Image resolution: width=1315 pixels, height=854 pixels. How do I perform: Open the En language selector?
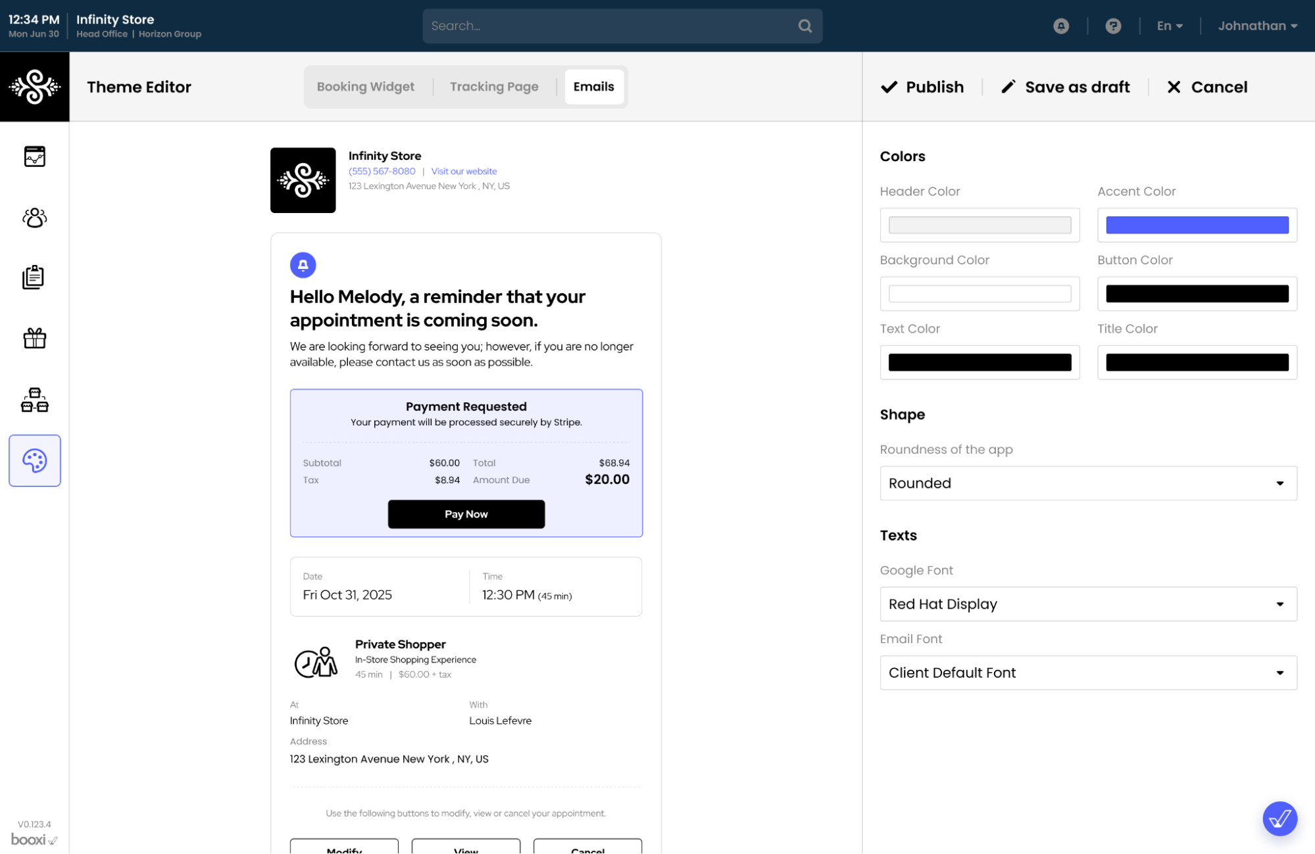1170,26
